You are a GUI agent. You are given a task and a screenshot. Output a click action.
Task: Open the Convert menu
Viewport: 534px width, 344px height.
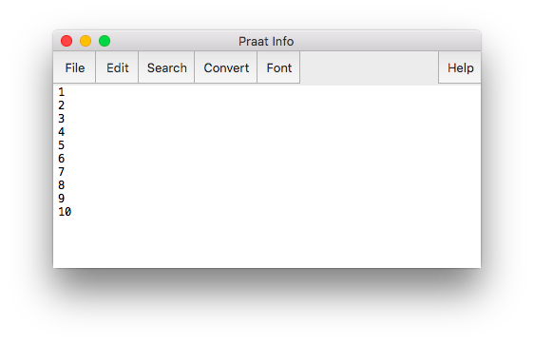coord(226,67)
